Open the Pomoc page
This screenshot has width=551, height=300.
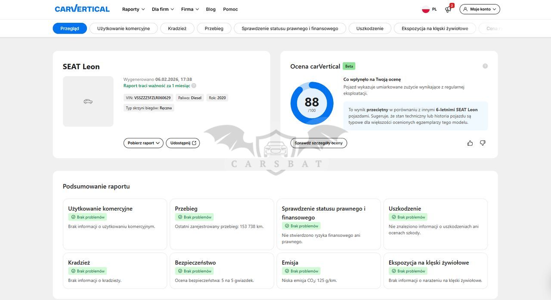(x=230, y=9)
